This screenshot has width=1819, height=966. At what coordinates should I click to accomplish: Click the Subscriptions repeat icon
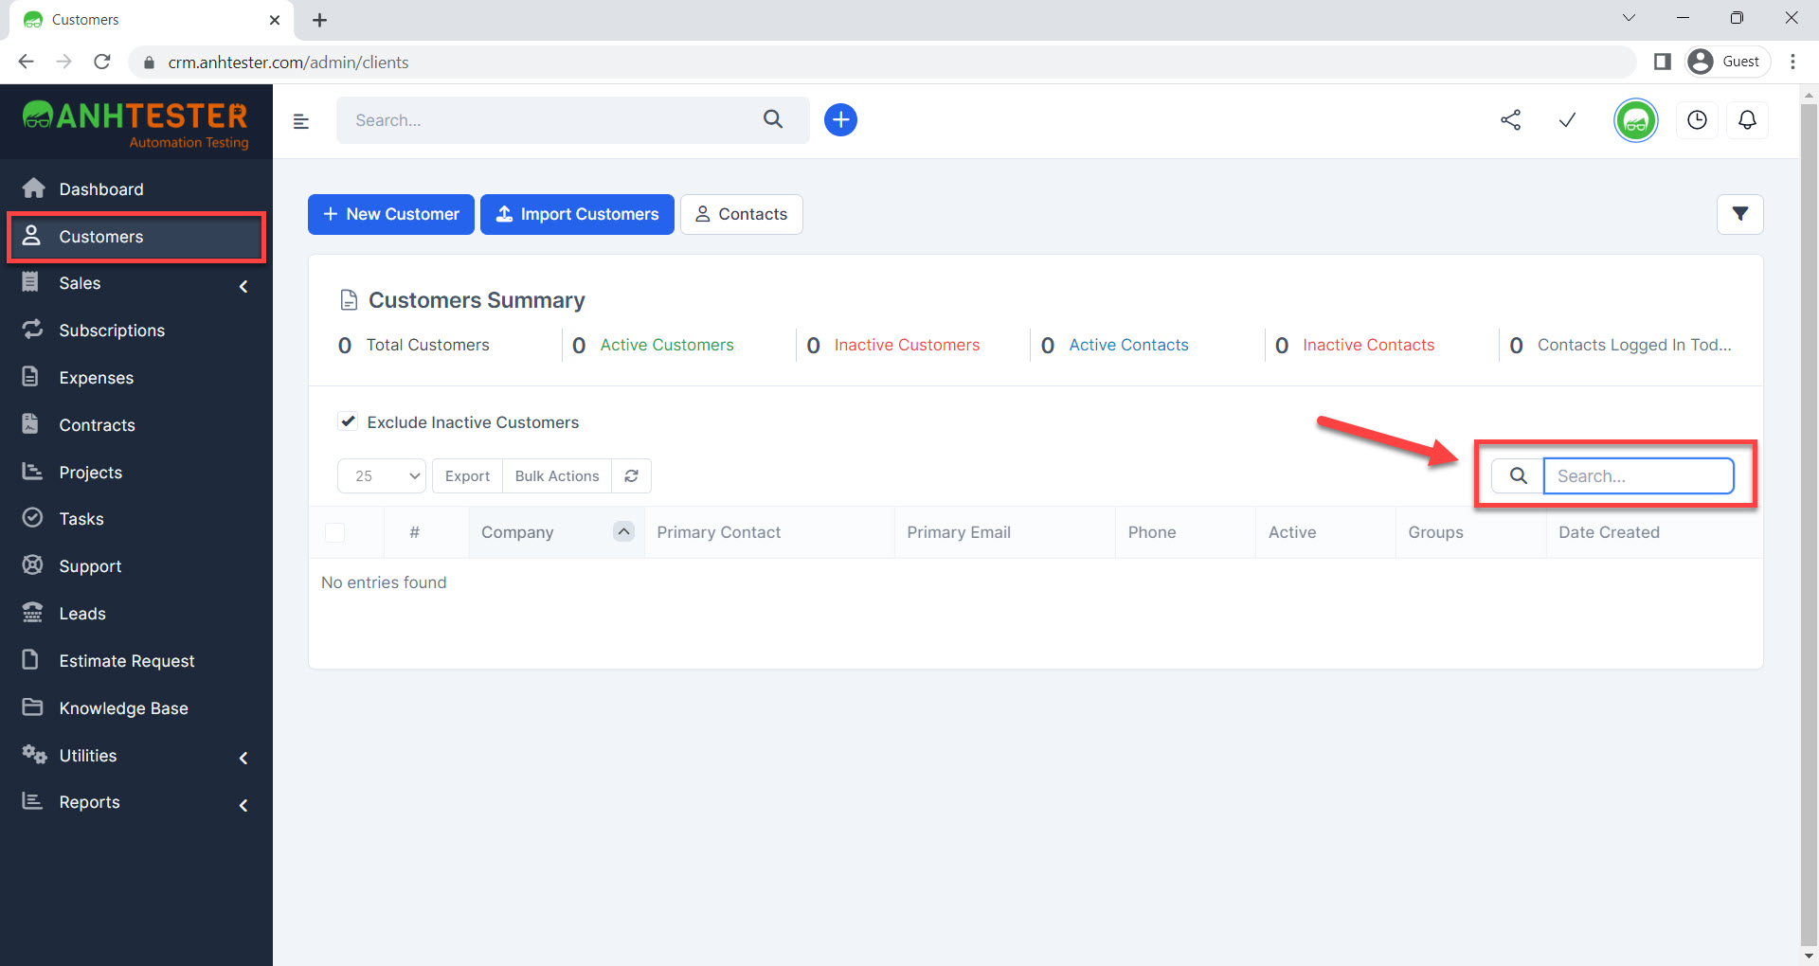32,330
